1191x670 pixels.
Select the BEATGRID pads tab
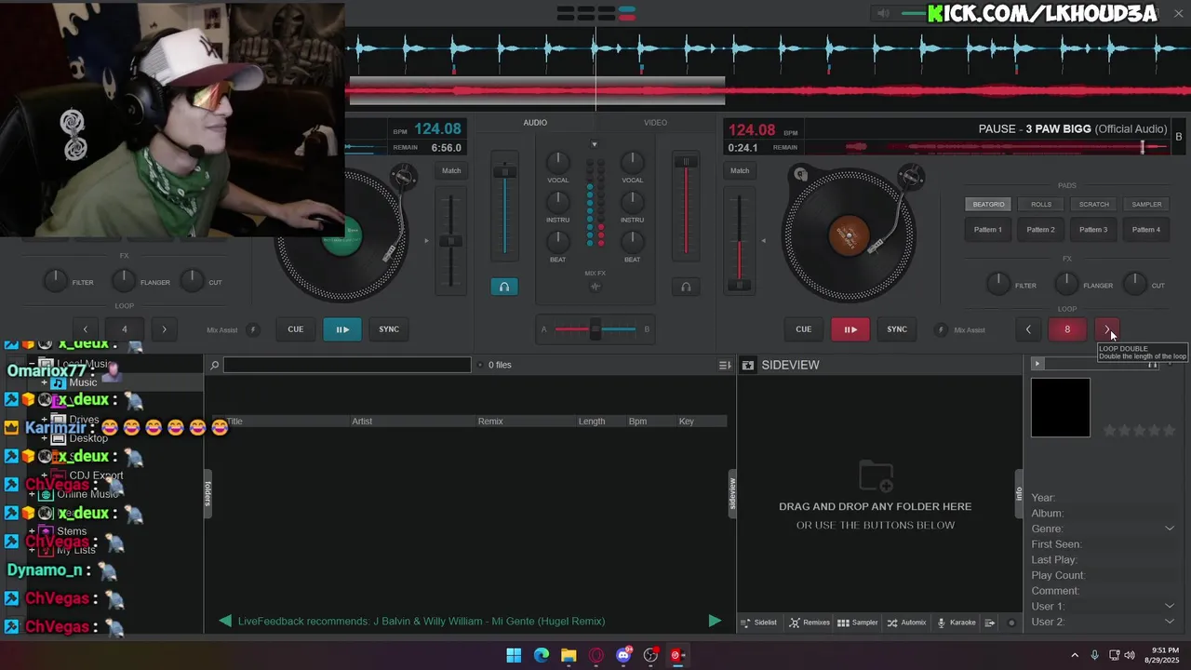(x=988, y=205)
